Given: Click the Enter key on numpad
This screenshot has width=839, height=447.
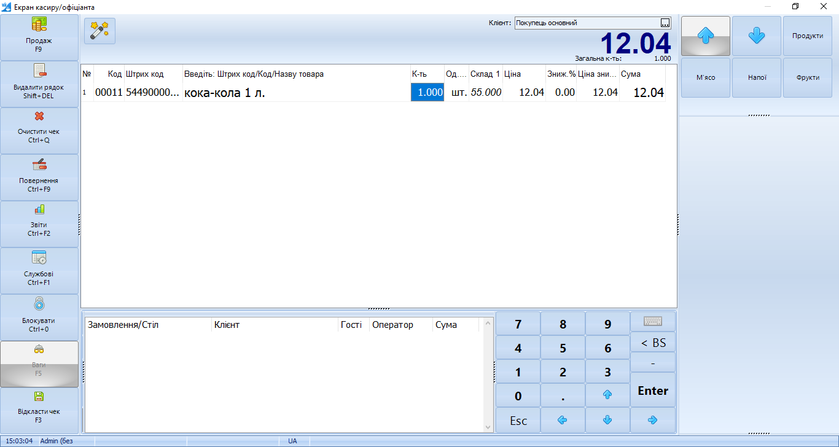Looking at the screenshot, I should coord(653,391).
